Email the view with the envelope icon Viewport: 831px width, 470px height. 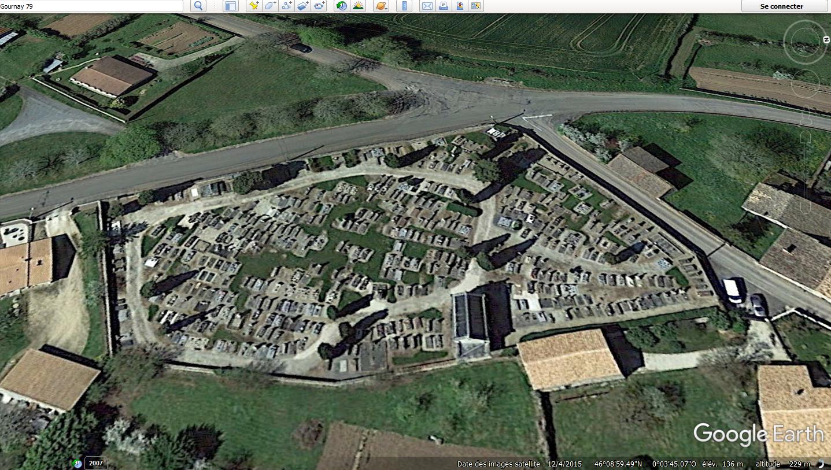coord(427,6)
